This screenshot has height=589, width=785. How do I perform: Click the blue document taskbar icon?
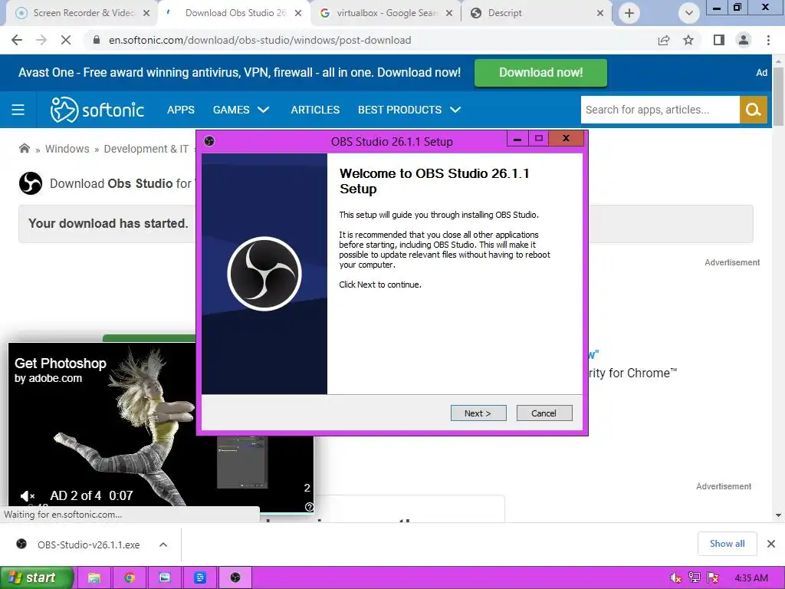click(200, 577)
